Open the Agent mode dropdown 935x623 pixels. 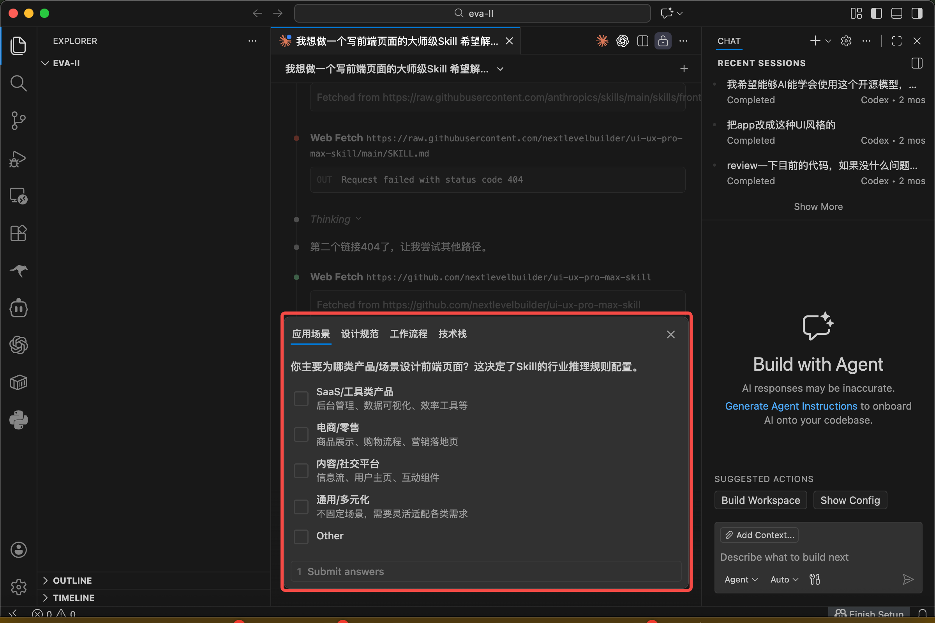click(741, 579)
